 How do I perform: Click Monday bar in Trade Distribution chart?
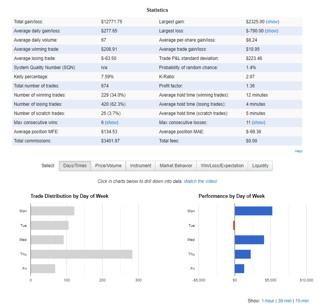pos(53,211)
